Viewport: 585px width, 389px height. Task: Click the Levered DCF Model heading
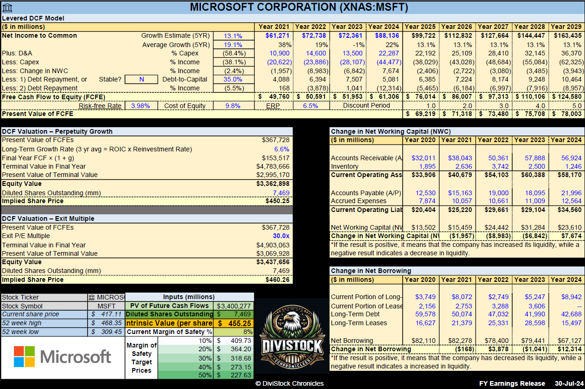(x=33, y=18)
